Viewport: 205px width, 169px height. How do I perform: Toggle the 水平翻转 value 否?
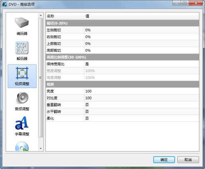[x=141, y=111]
